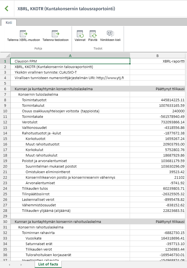Screen dimensions: 187x268
Task: Click 'Muut rahoitustuotot' label
Action: tap(42, 144)
